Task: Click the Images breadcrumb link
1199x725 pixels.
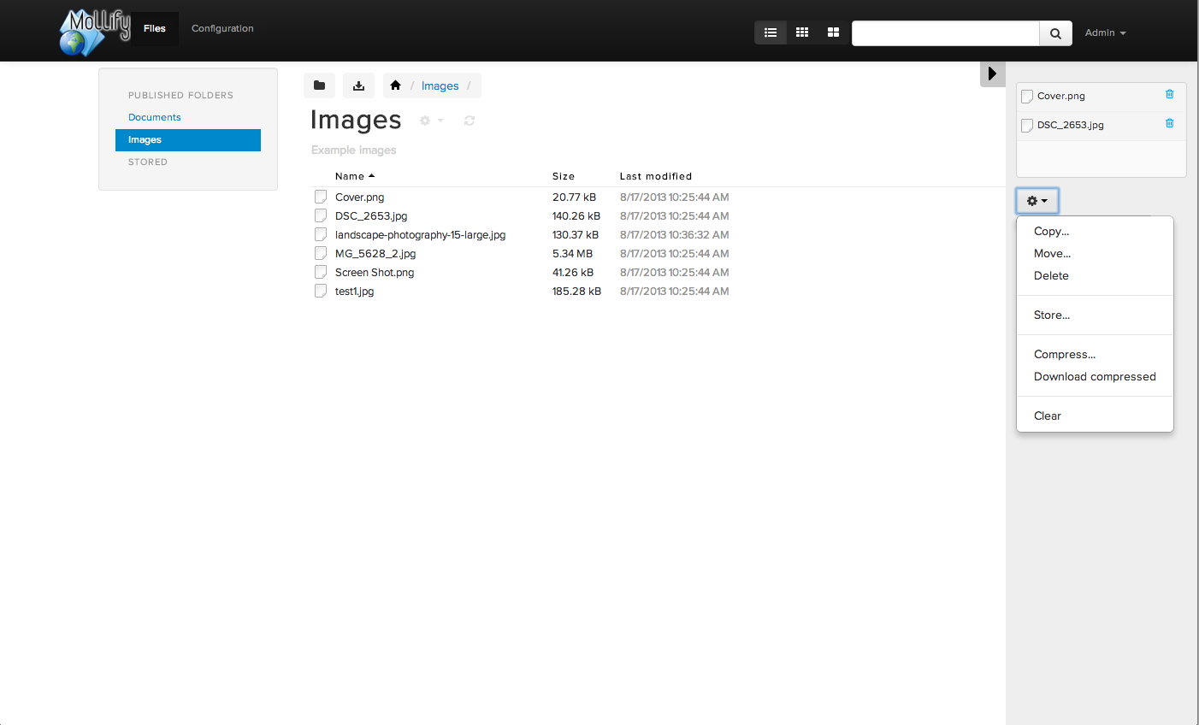Action: coord(440,85)
